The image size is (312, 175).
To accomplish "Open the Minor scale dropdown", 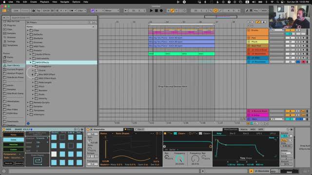I will 112,11.
